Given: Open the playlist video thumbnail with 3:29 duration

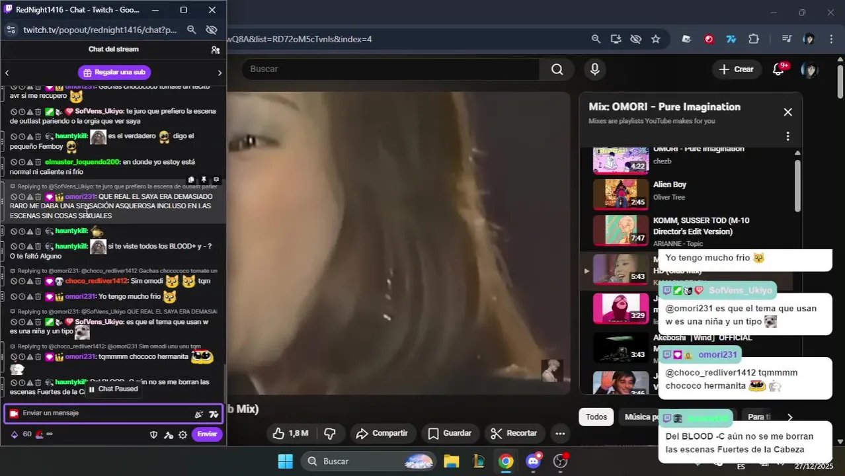Looking at the screenshot, I should click(x=621, y=308).
